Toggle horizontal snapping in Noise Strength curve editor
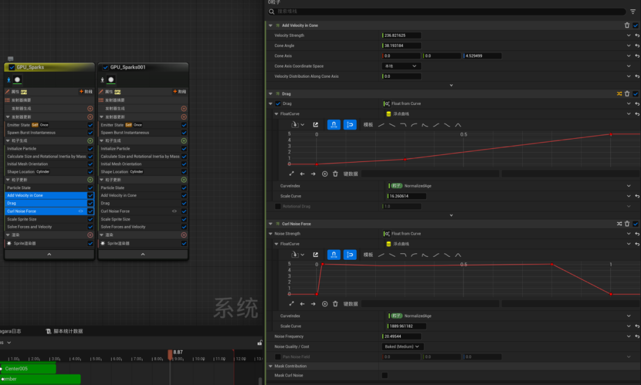Viewport: 641px width, 385px height. (334, 254)
